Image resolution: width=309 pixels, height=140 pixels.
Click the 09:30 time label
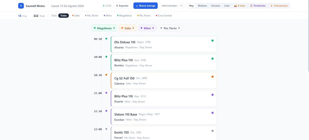point(98,39)
